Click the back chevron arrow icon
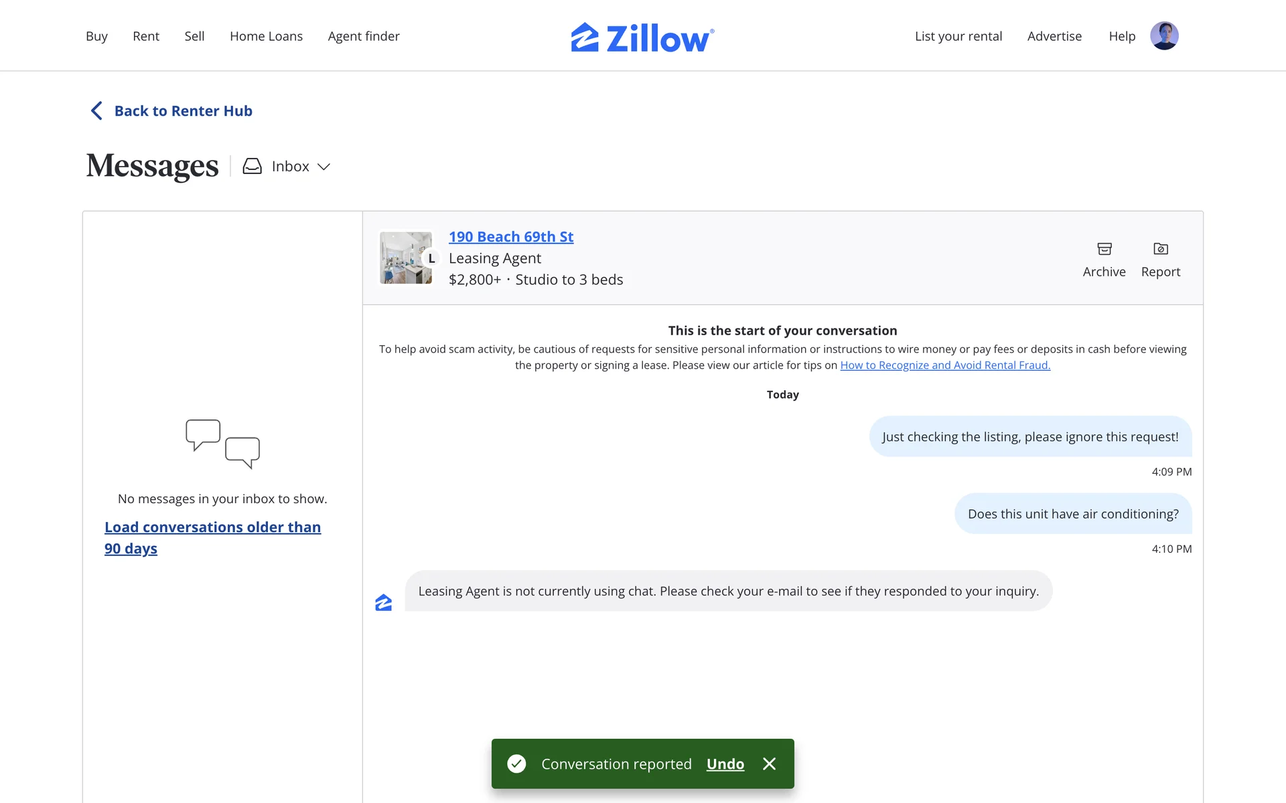 (x=97, y=111)
